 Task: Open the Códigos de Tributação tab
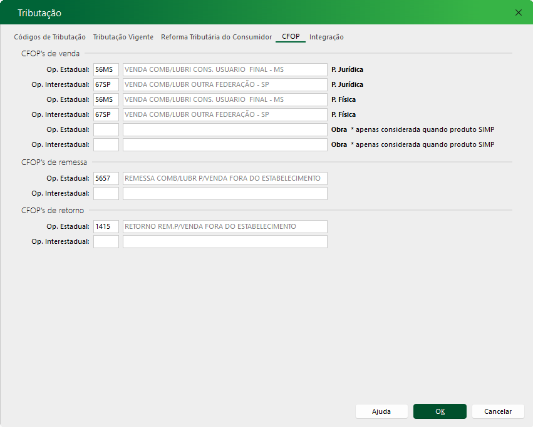tap(49, 37)
